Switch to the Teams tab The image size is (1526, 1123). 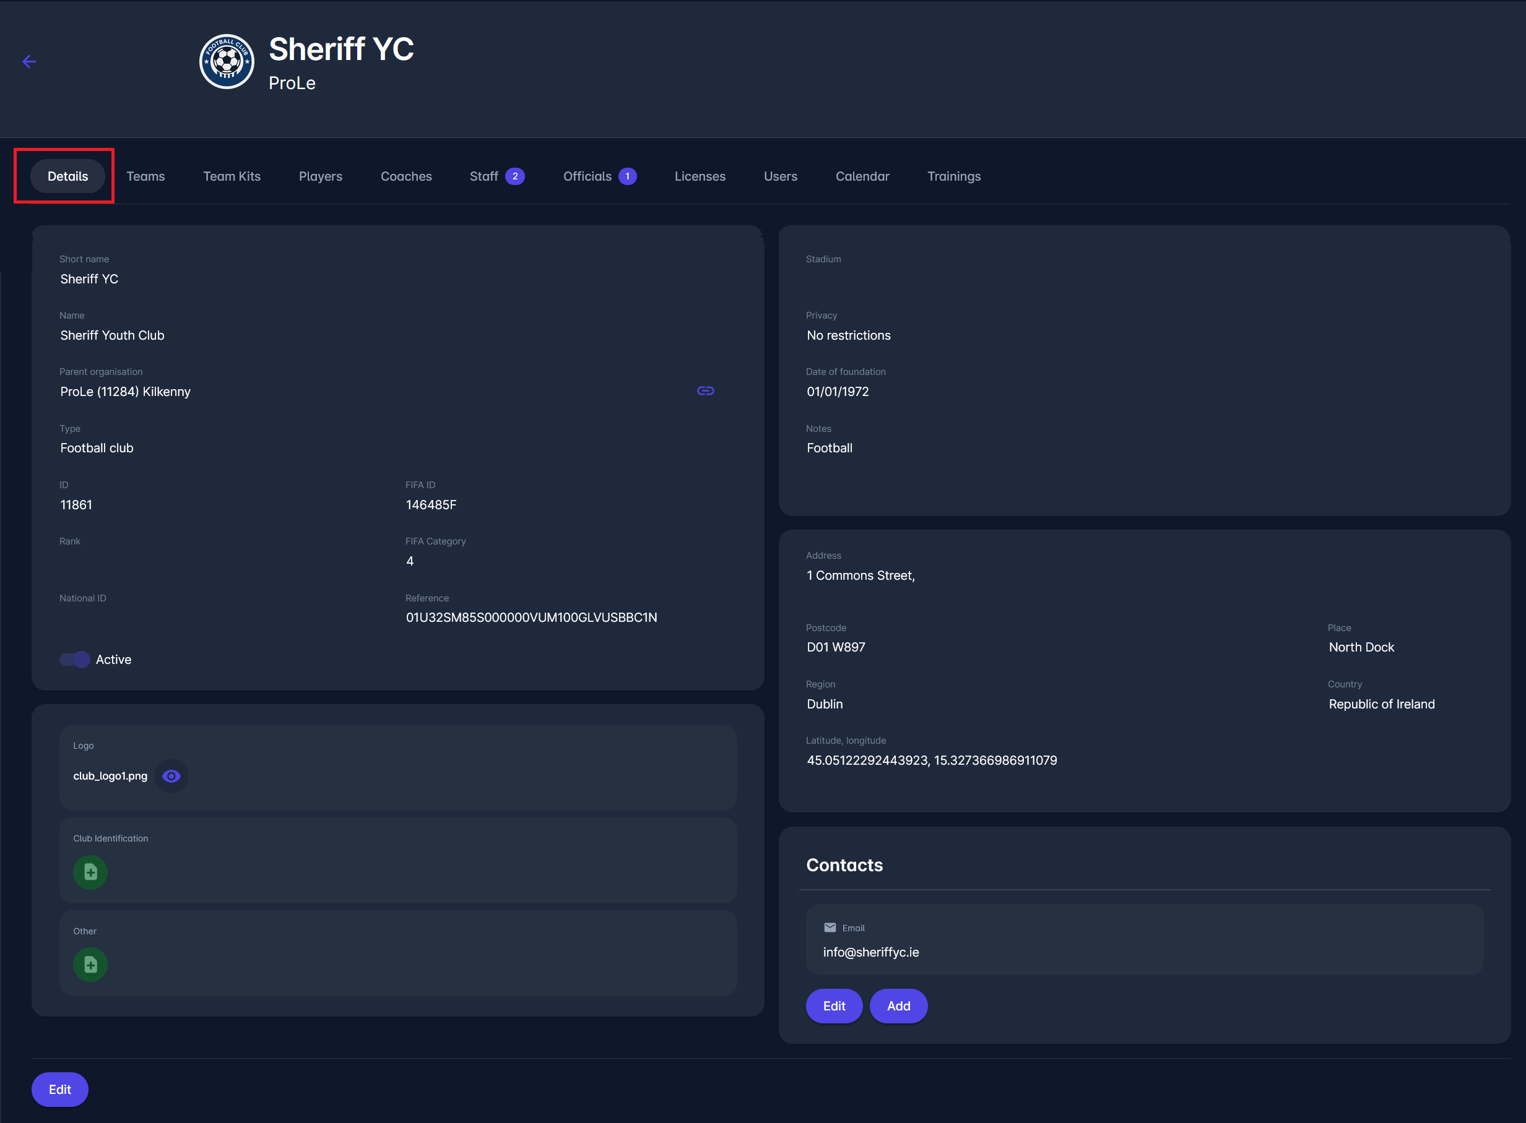(x=145, y=177)
